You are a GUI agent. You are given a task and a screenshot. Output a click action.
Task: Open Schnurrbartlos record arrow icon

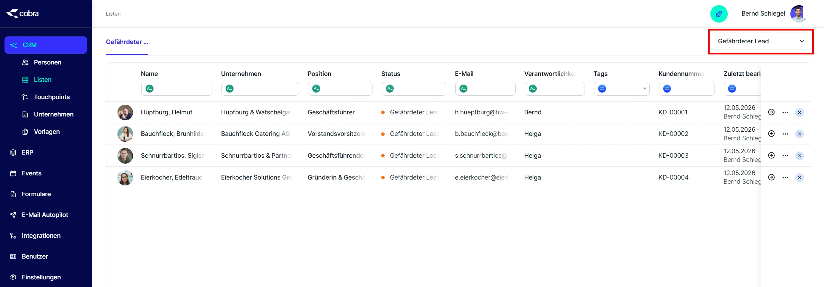tap(771, 156)
